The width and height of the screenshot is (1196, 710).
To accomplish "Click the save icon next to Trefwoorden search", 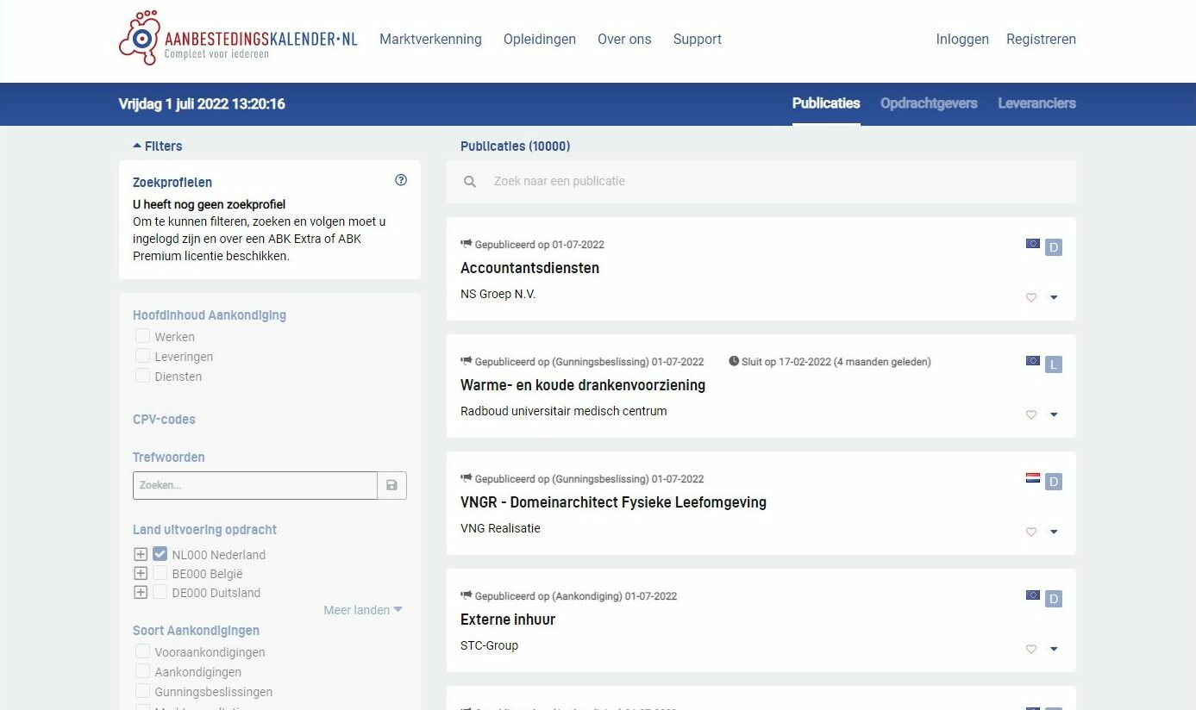I will pos(391,485).
